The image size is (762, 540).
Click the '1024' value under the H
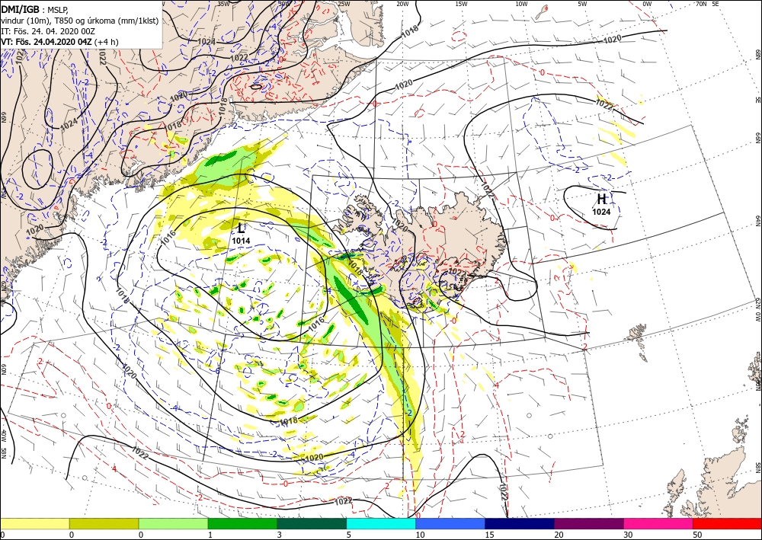point(601,211)
